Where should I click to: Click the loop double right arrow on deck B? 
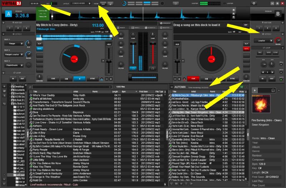point(272,72)
